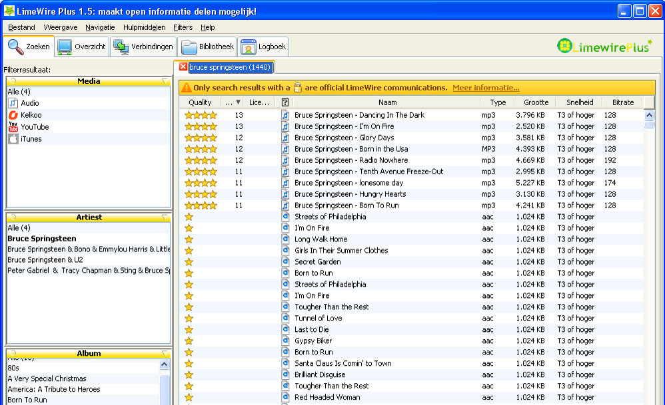Switch to the Overzicht tab

tap(82, 47)
